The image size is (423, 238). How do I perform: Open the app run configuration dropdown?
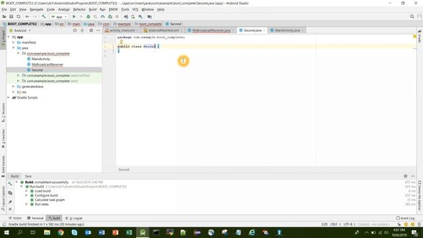[x=59, y=17]
